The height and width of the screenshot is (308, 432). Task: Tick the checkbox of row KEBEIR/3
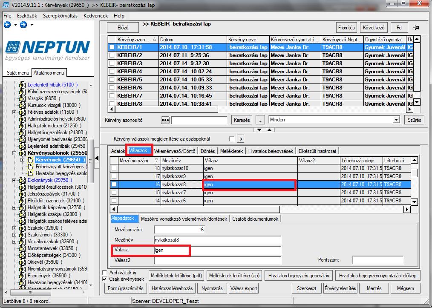112,63
